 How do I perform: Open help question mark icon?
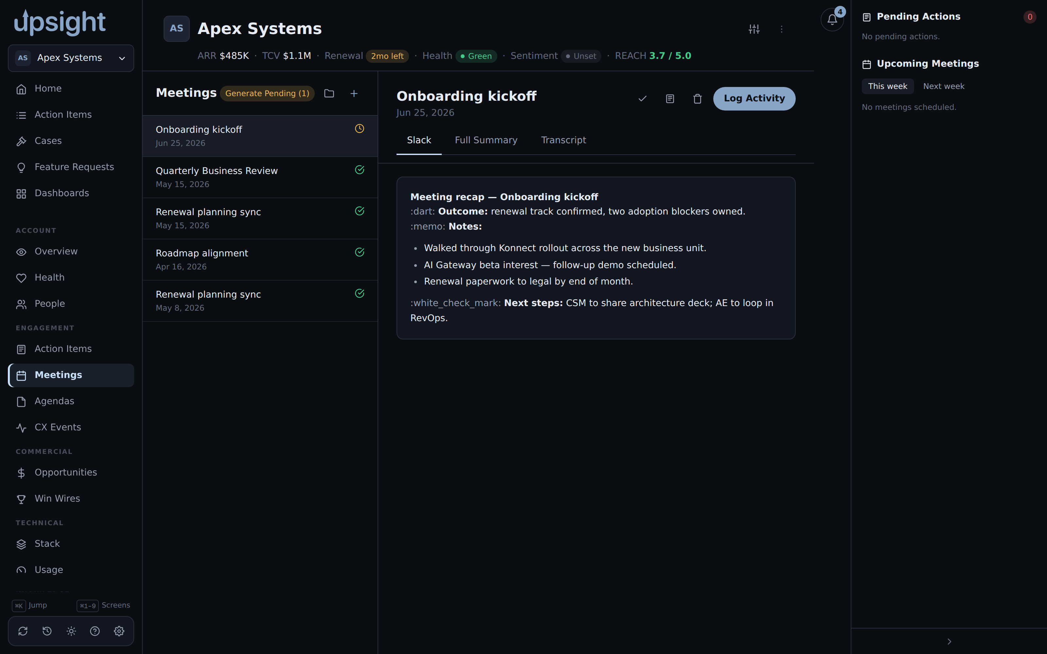click(x=95, y=631)
